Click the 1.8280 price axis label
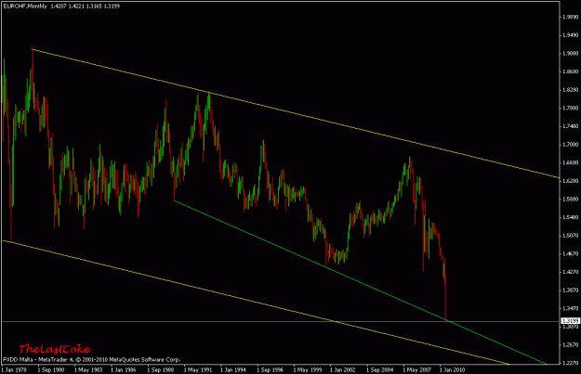The width and height of the screenshot is (581, 374). 571,90
